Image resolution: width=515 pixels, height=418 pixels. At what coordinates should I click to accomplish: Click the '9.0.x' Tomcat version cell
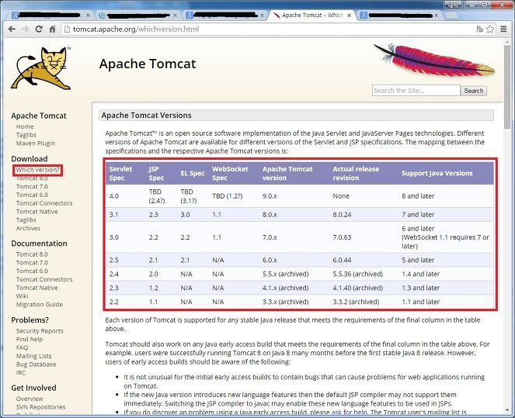270,196
